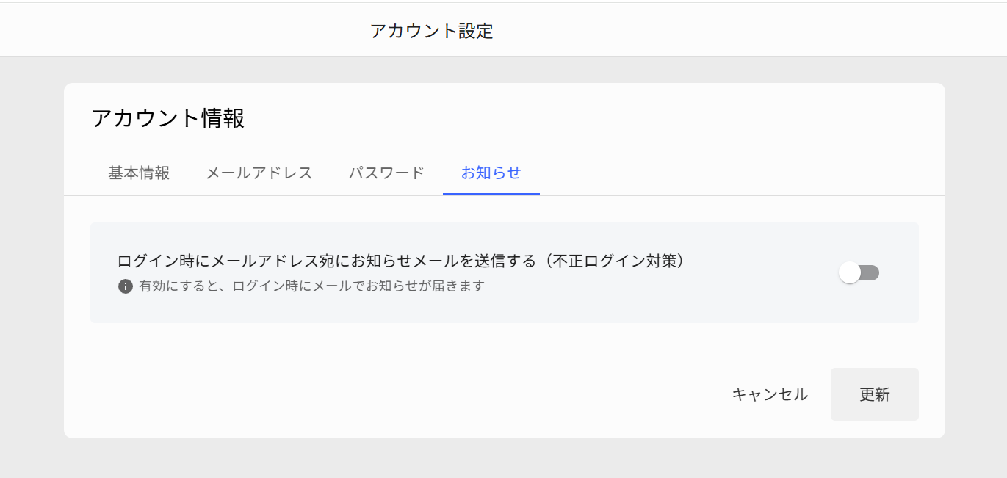The width and height of the screenshot is (1007, 478).
Task: Enable the login notification email toggle
Action: [859, 273]
